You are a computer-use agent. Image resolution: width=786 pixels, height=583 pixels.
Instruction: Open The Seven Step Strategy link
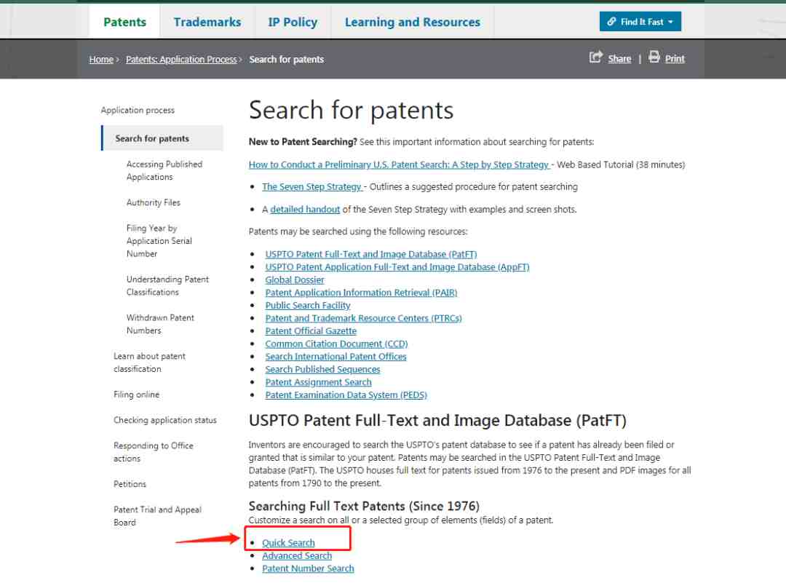click(311, 186)
